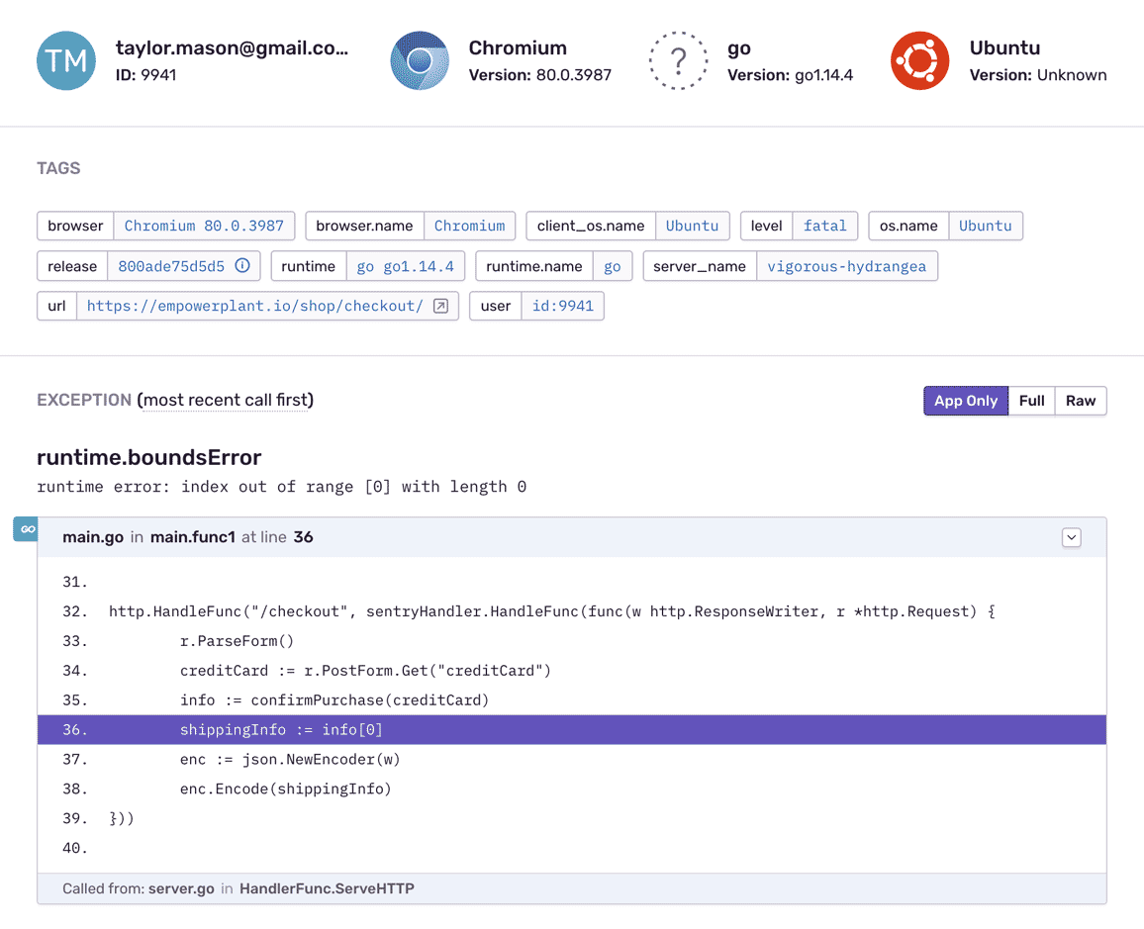Viewport: 1144px width, 929px height.
Task: Click the browser Chromium 80.0.3987 tag value
Action: (x=204, y=226)
